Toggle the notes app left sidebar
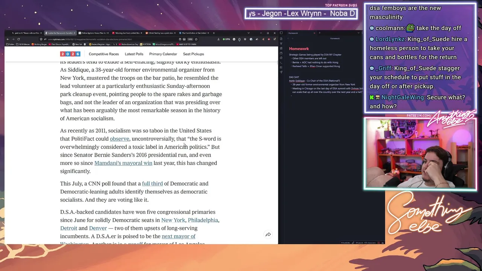Image resolution: width=482 pixels, height=271 pixels. pyautogui.click(x=281, y=33)
